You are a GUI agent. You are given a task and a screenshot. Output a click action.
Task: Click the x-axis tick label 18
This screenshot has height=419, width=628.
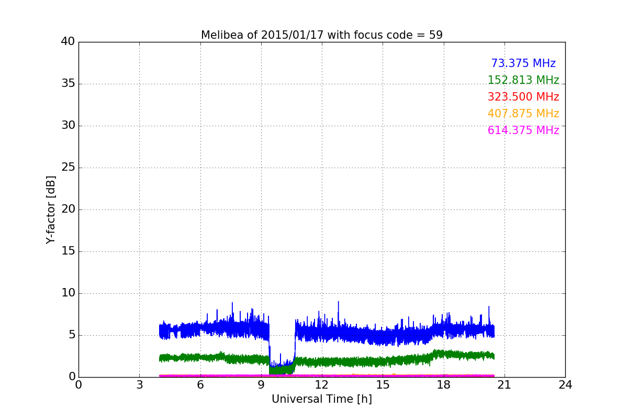pos(444,384)
